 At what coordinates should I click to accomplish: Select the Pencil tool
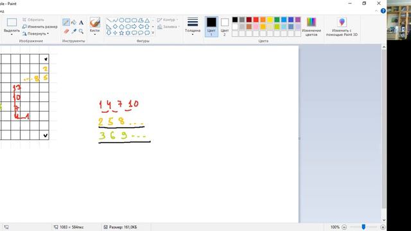(x=66, y=22)
